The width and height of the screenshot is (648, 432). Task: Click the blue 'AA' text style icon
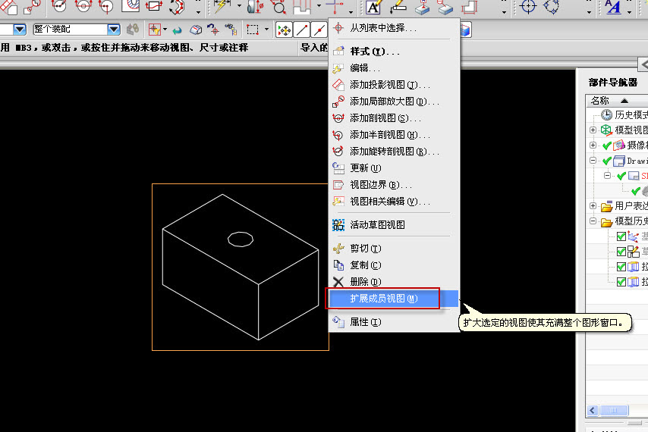(x=613, y=6)
